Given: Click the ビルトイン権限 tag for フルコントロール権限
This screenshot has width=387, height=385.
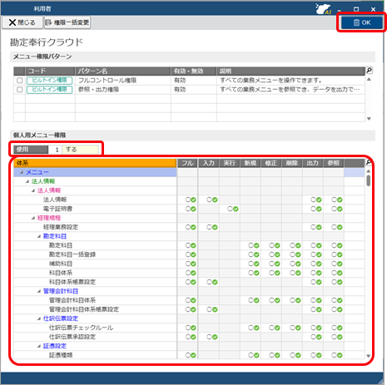Looking at the screenshot, I should click(x=49, y=81).
